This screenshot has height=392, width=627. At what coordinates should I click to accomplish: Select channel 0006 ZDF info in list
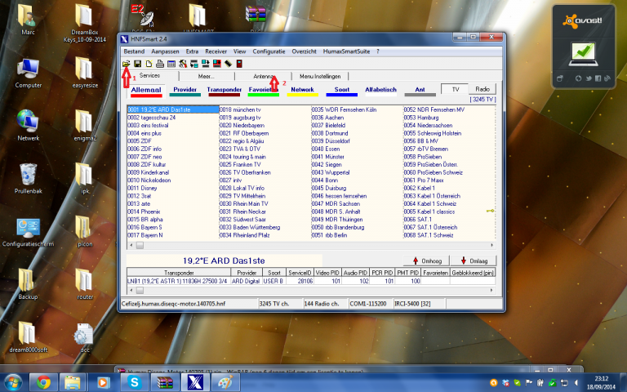pyautogui.click(x=145, y=149)
